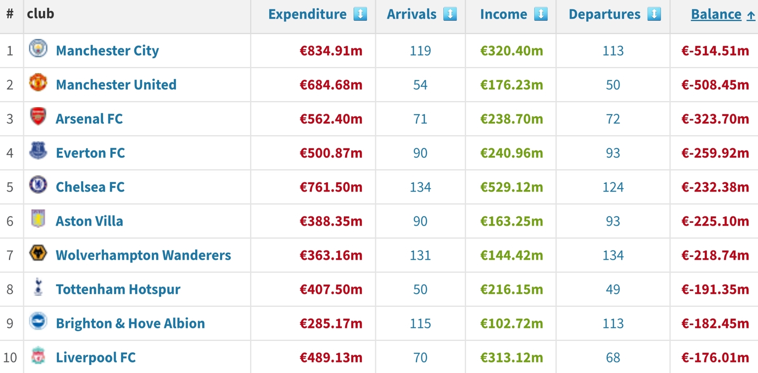Click the Liverpool FC crest icon
758x373 pixels.
(x=38, y=355)
